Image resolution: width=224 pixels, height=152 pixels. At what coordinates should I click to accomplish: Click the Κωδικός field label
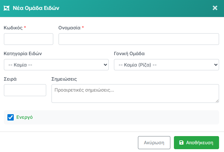(13, 28)
